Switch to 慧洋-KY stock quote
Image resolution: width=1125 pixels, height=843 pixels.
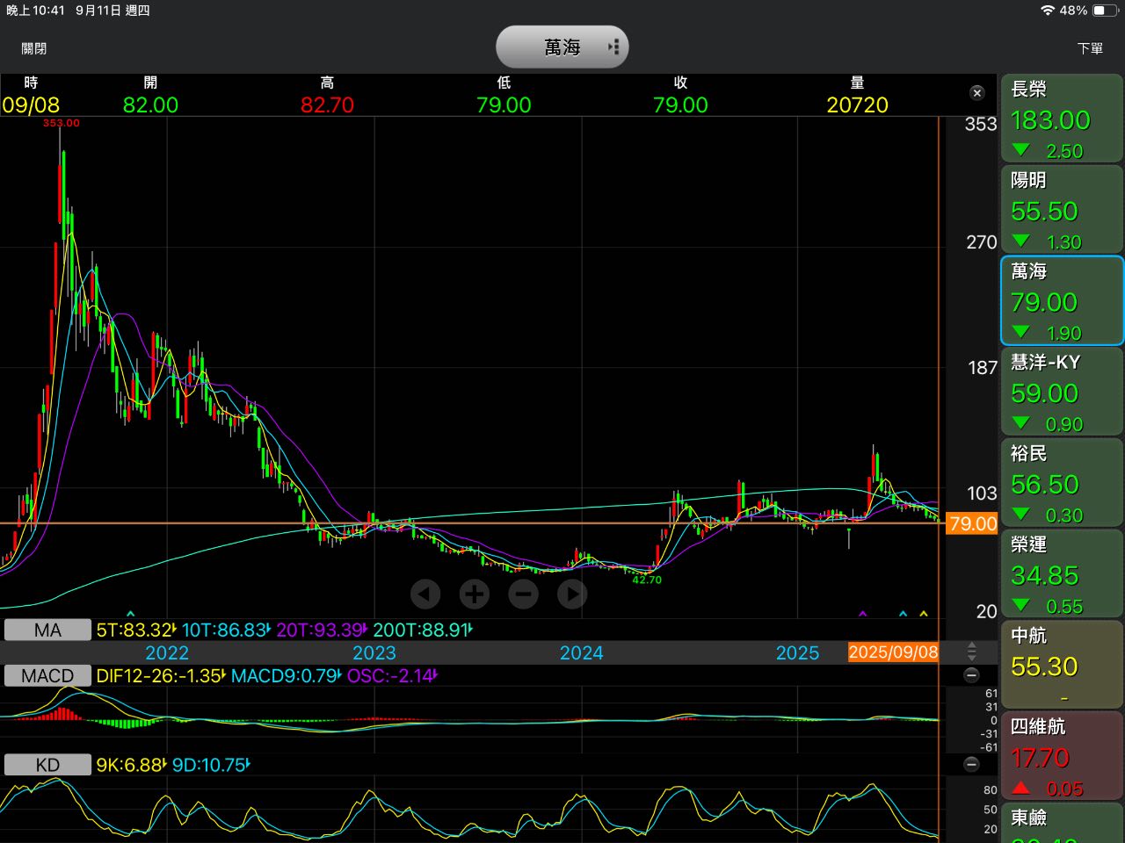click(x=1062, y=392)
